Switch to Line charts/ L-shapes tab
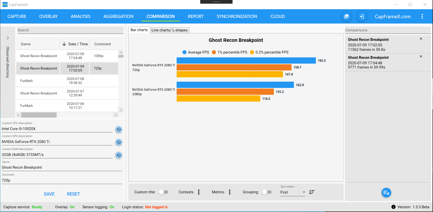The height and width of the screenshot is (212, 433). click(169, 30)
